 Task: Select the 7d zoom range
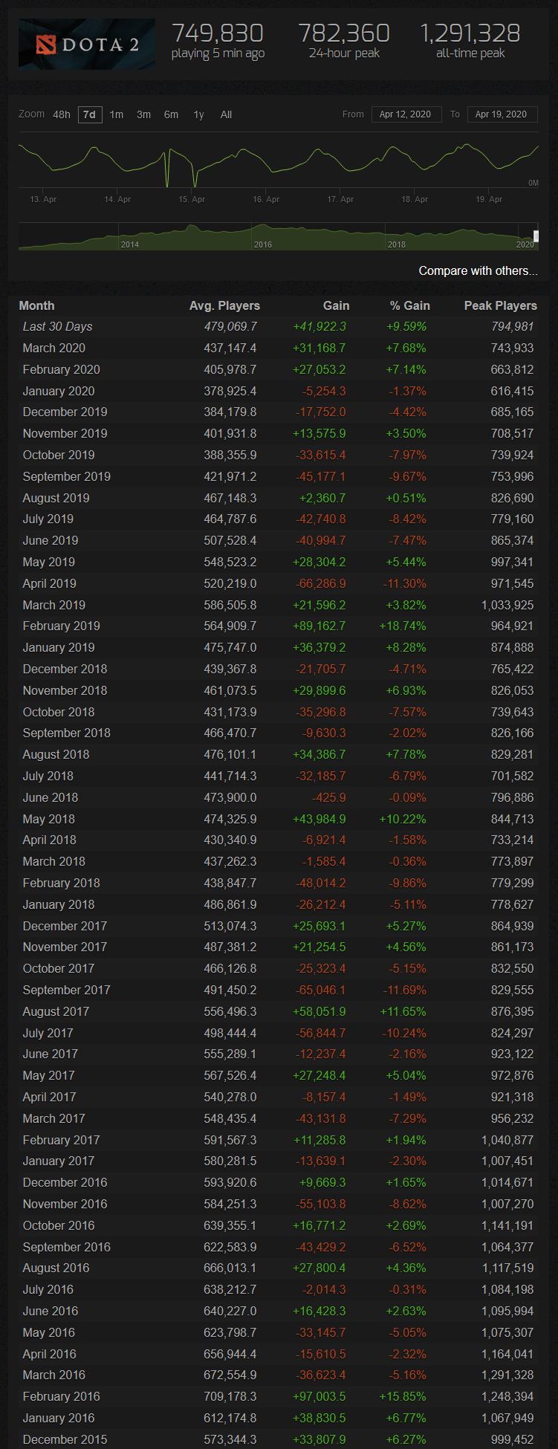pos(89,114)
